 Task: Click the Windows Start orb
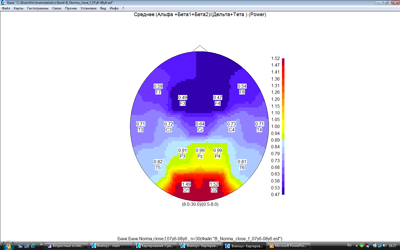tap(8, 246)
